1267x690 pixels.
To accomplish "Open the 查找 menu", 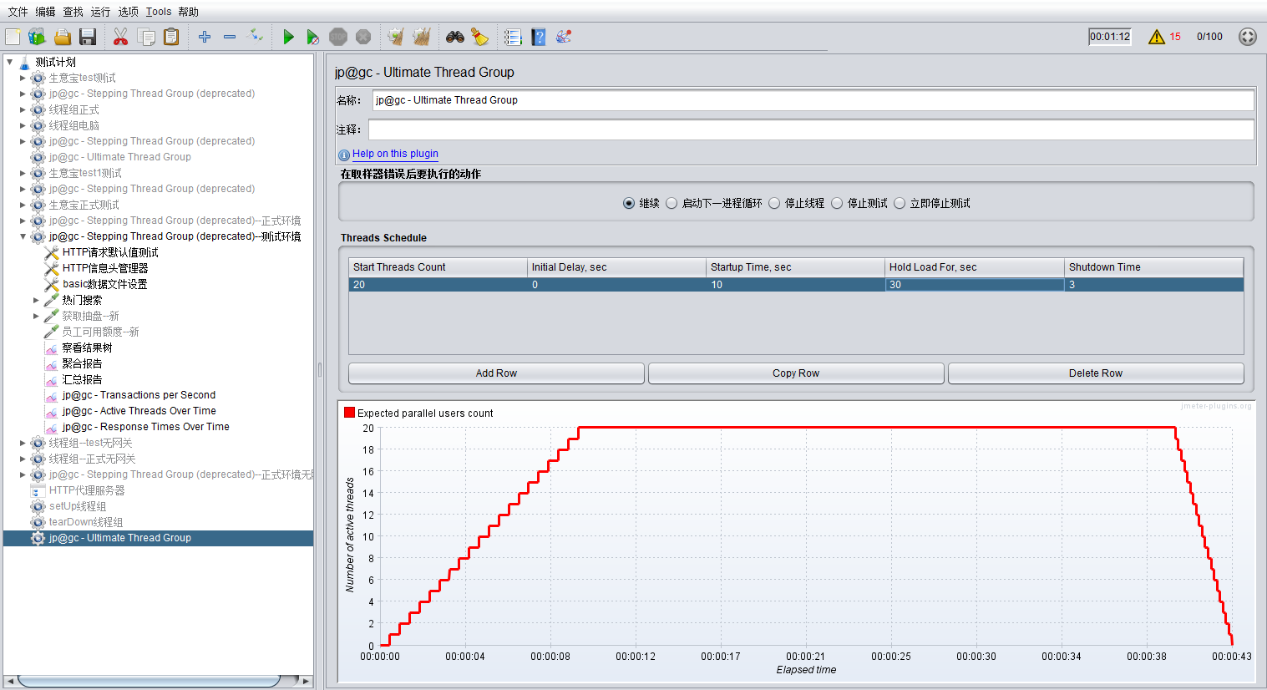I will 73,12.
